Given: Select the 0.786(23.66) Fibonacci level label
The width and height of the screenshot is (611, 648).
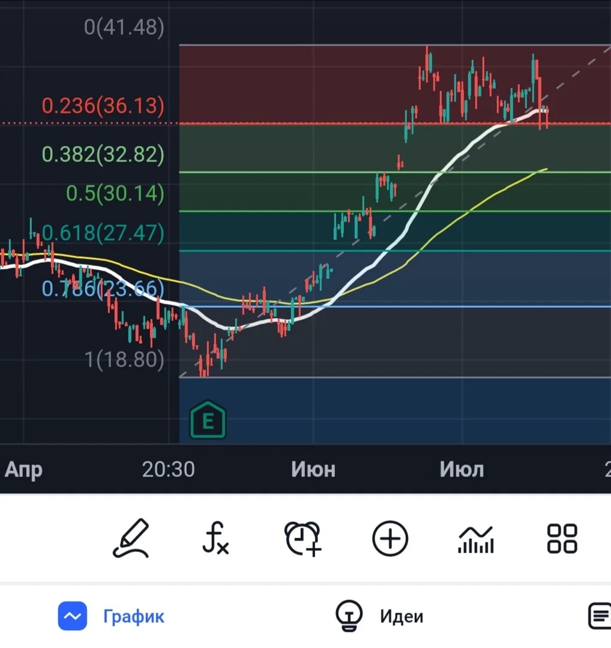Looking at the screenshot, I should point(103,289).
